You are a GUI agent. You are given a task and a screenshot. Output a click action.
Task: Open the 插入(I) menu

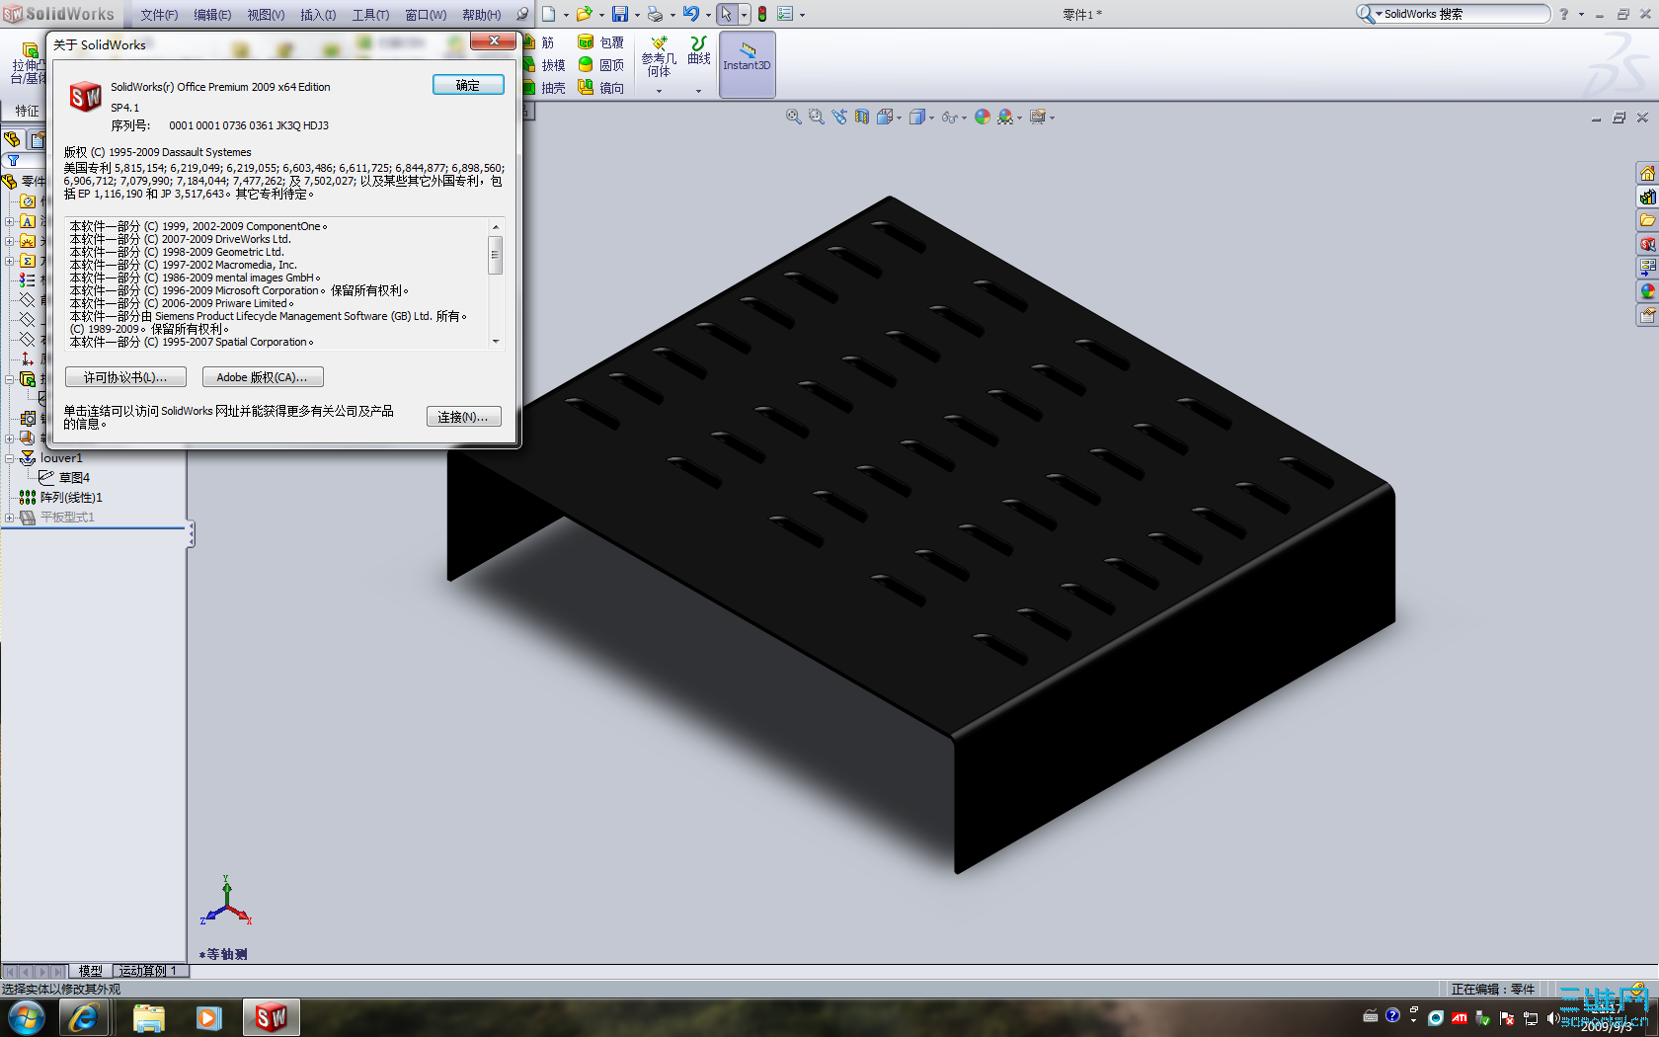318,15
